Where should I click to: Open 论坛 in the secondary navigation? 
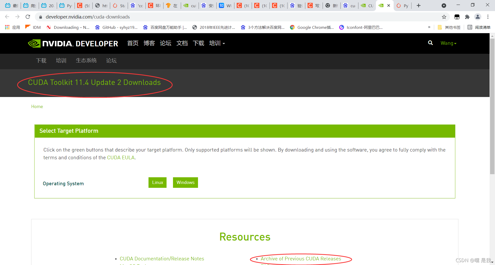(x=111, y=60)
